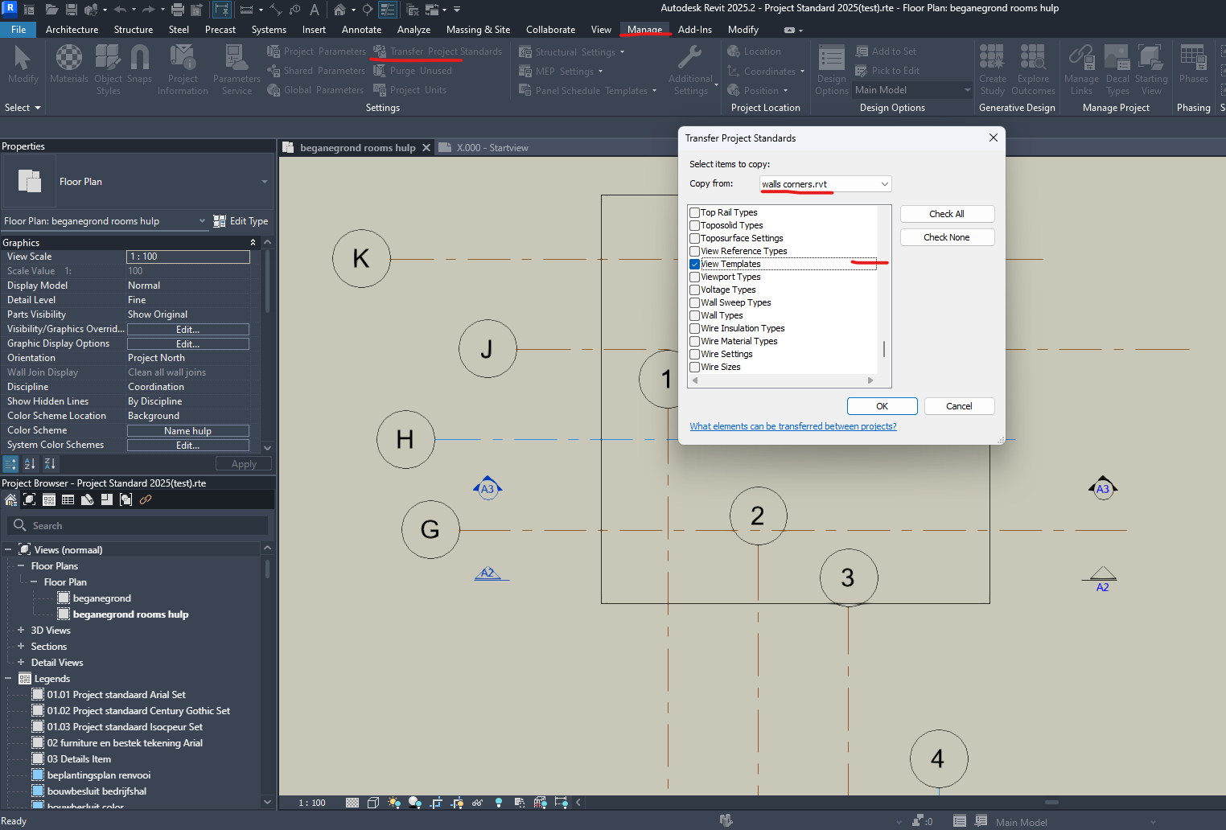Screen dimensions: 1226x830
Task: Switch to the X.000 - Startview tab
Action: [492, 148]
